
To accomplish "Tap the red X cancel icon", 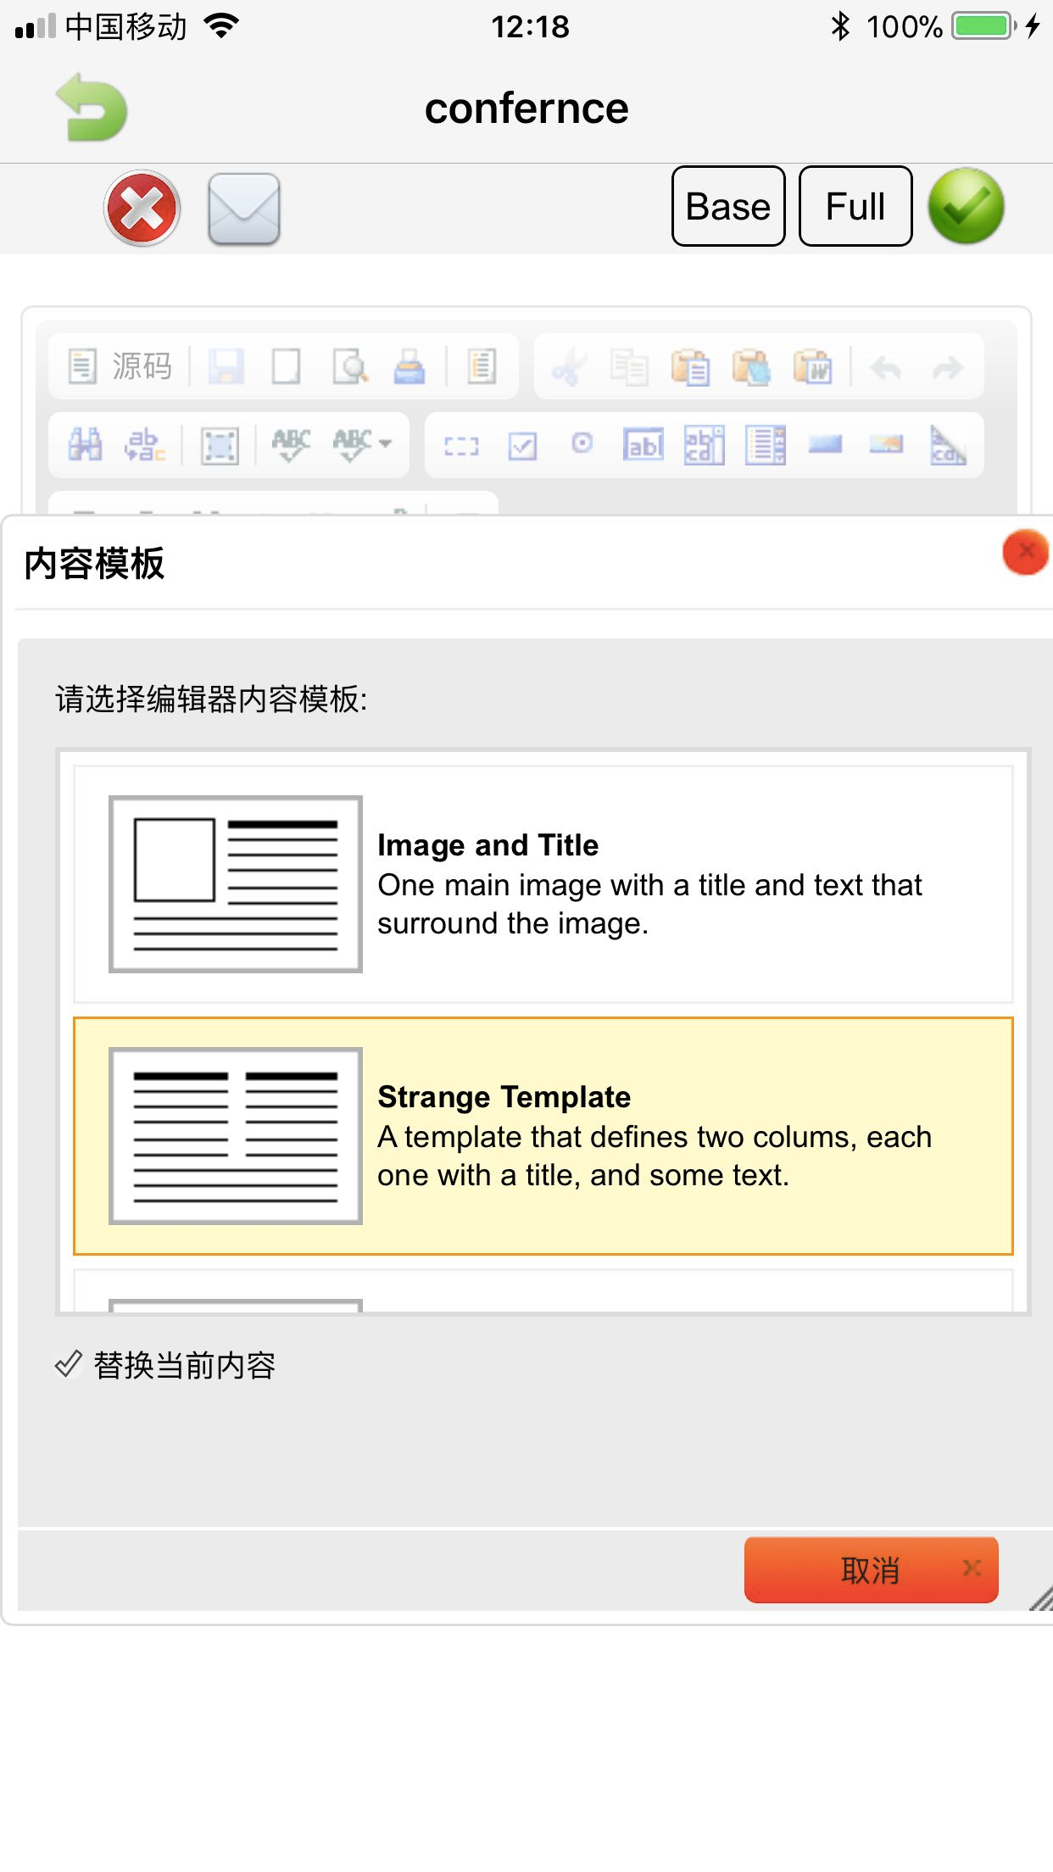I will (142, 208).
